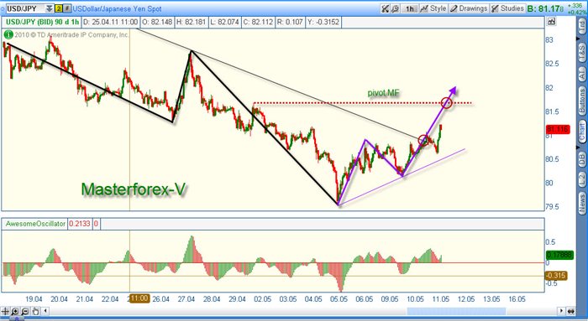Image resolution: width=588 pixels, height=321 pixels.
Task: Click the zoom out magnifier icon
Action: point(25,311)
